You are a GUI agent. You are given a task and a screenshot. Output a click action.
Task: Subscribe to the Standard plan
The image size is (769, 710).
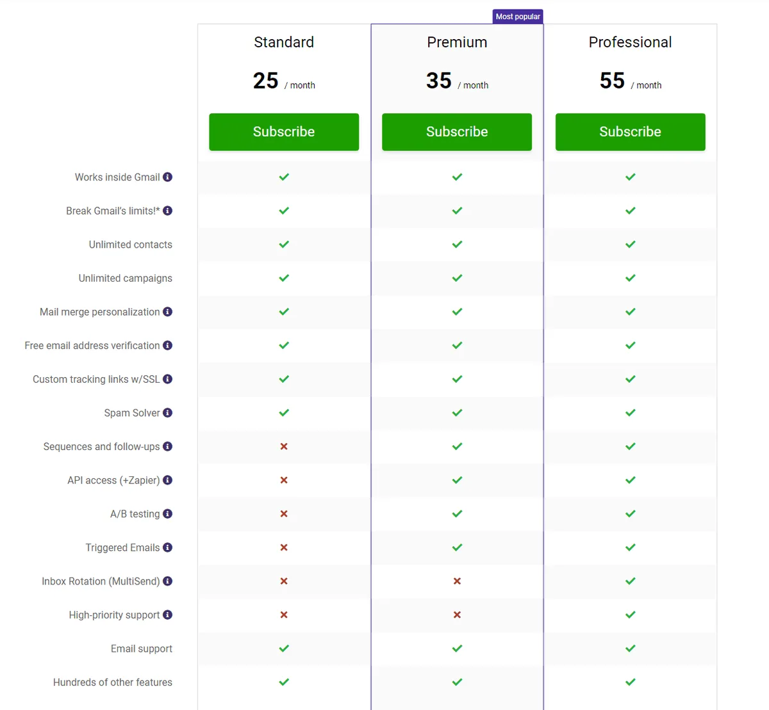click(284, 132)
